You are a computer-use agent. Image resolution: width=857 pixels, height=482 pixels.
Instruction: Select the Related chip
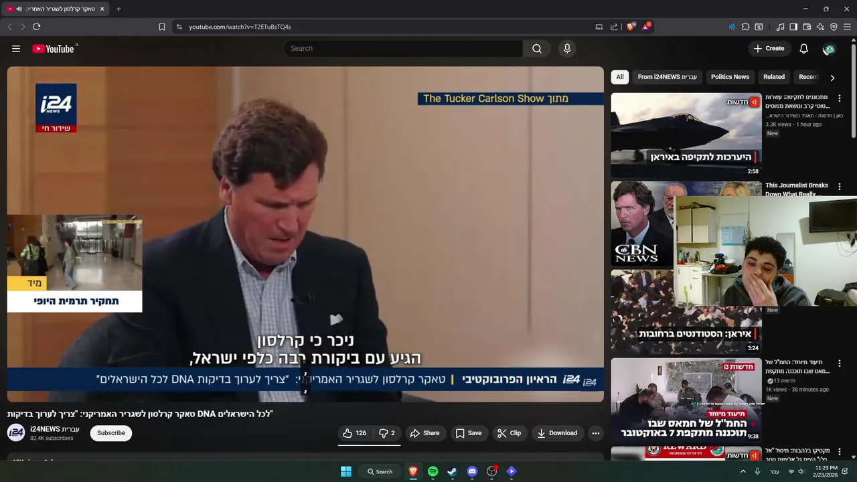(x=774, y=77)
